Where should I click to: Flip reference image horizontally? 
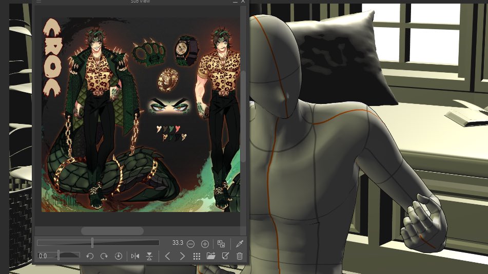135,256
